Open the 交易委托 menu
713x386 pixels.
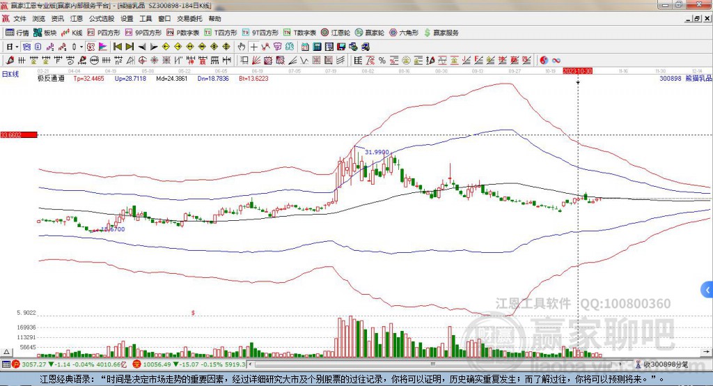(189, 19)
